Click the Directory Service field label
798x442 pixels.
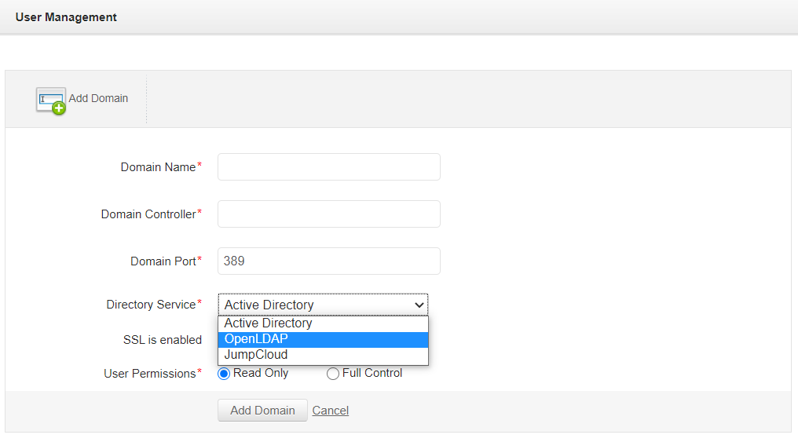point(151,305)
